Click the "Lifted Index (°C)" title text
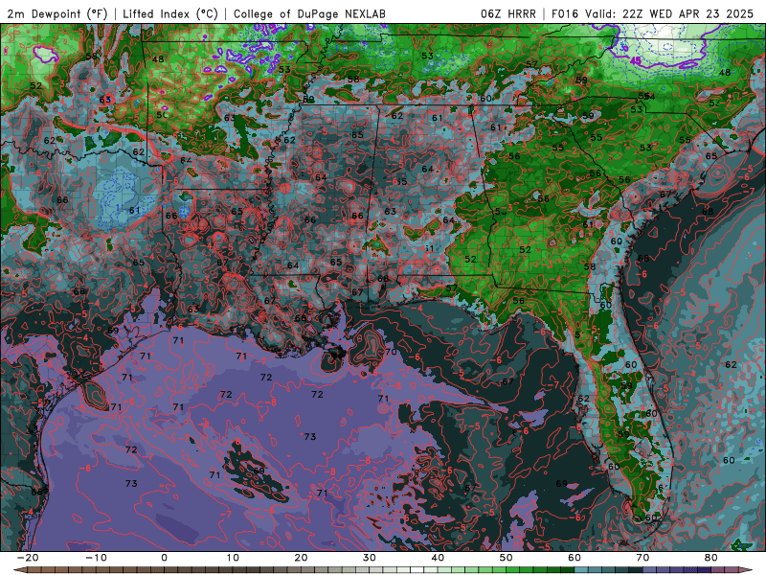This screenshot has height=575, width=766. pyautogui.click(x=170, y=13)
